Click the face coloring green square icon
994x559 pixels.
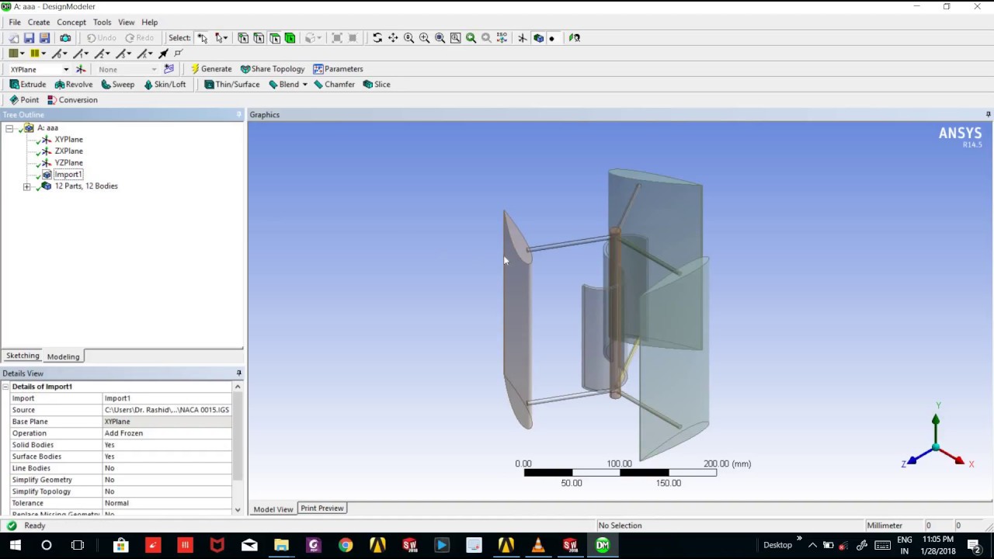[13, 54]
